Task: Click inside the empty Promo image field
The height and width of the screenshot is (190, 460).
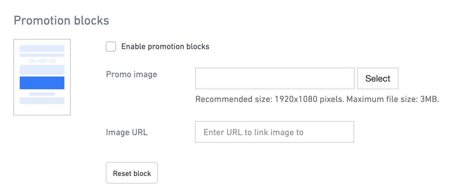Action: (275, 78)
